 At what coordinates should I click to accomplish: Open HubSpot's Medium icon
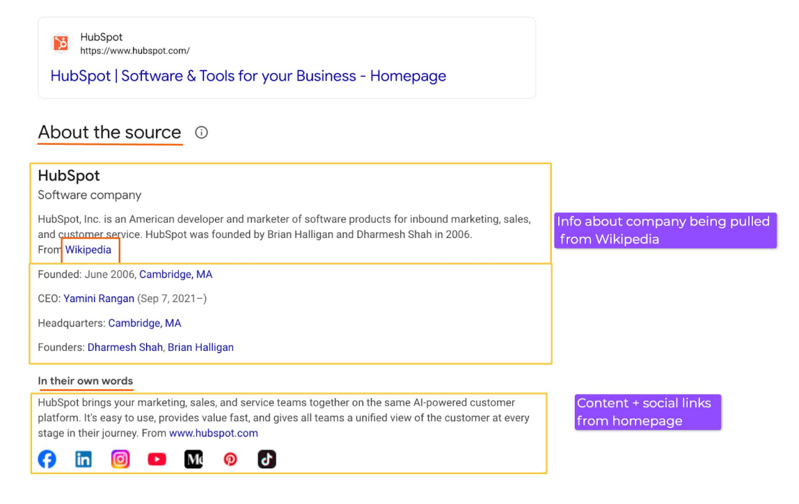pos(193,459)
